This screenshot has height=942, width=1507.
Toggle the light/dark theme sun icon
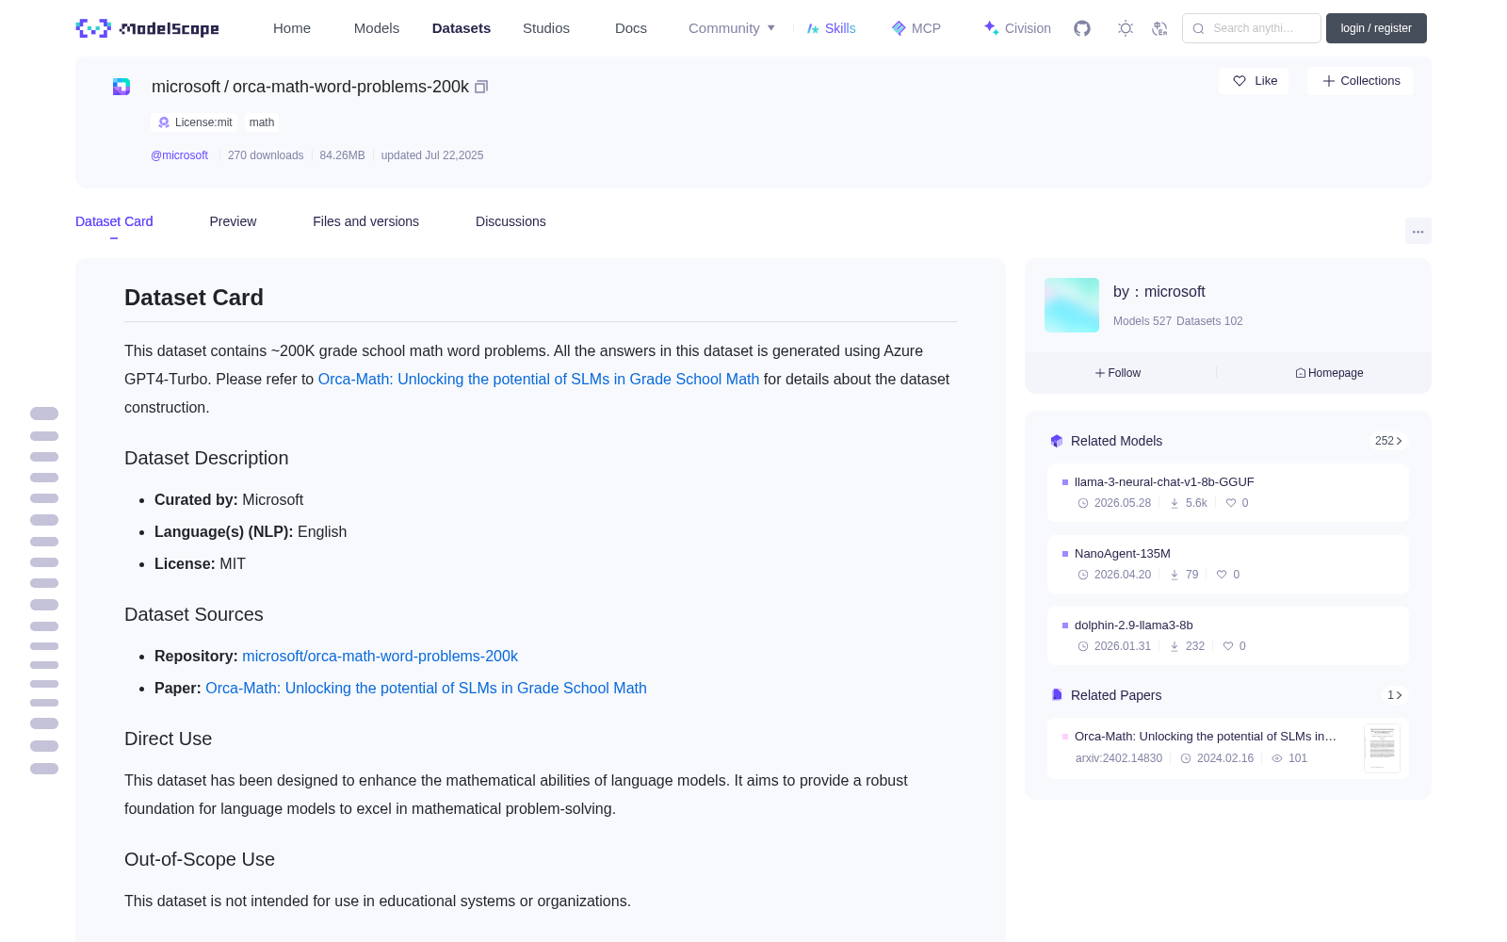(1126, 28)
